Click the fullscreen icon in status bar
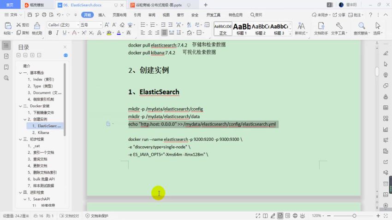This screenshot has width=392, height=220. click(258, 216)
